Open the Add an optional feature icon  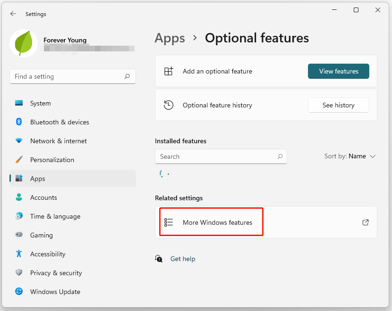169,71
